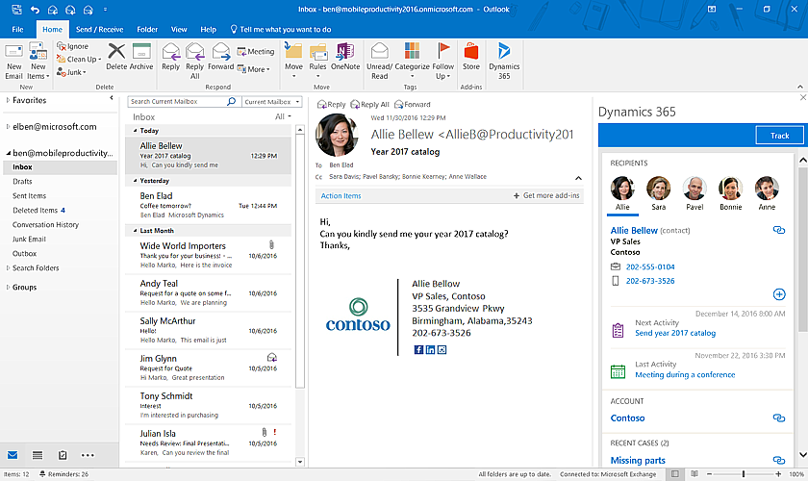
Task: Click Get more add-ins link
Action: coord(546,195)
